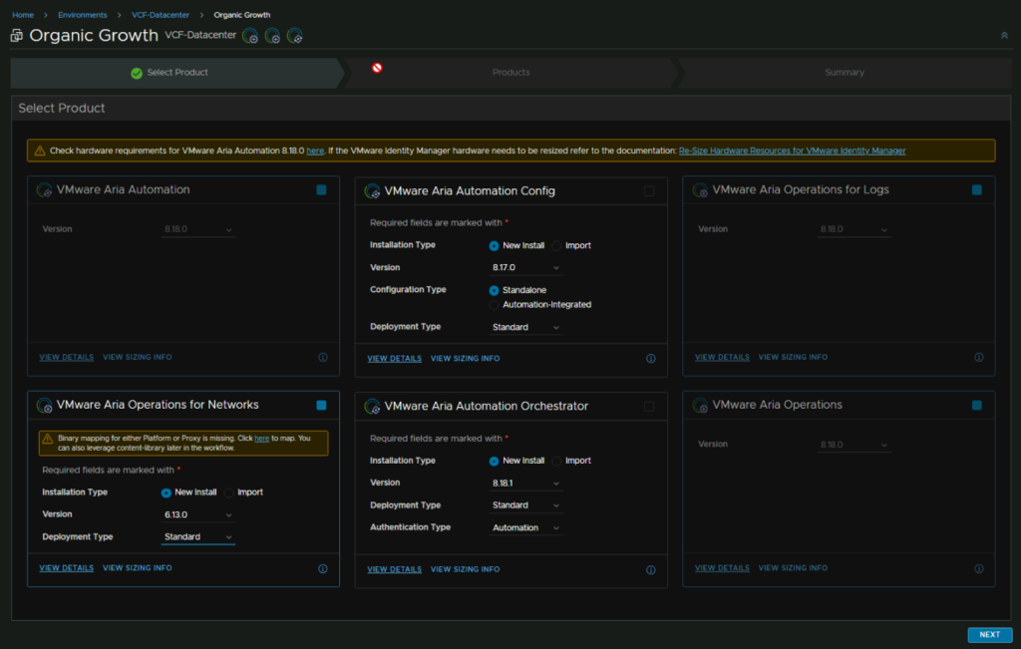Click the warning icon in binary mapping alert

point(48,439)
